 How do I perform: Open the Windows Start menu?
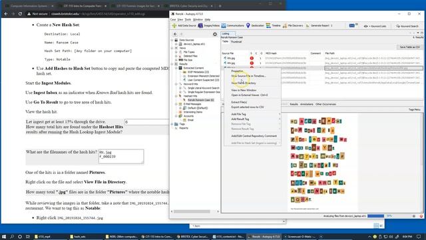4,237
